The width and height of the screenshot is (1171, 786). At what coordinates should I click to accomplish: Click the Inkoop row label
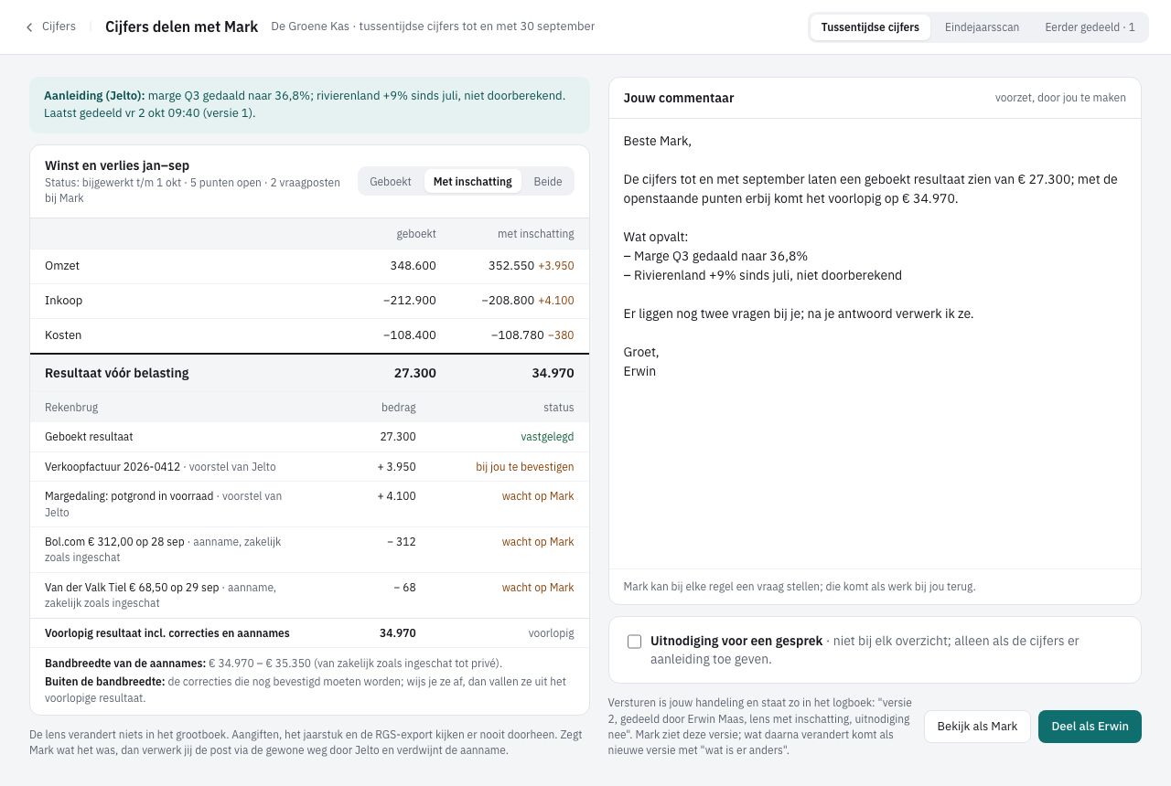pyautogui.click(x=64, y=301)
